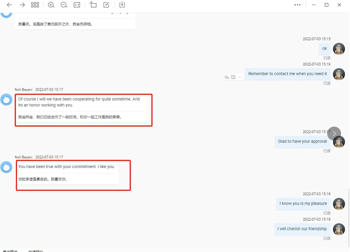Viewport: 350px width, 252px height.
Task: Rotate the image
Action: [x=93, y=5]
